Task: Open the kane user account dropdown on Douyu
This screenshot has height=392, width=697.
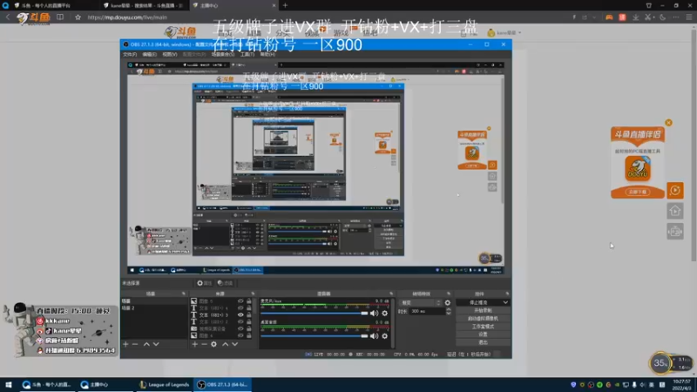Action: coord(504,33)
